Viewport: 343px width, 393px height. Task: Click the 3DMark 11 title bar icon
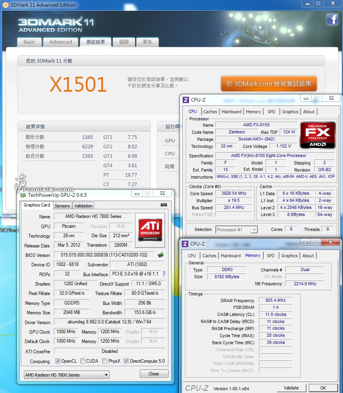pos(5,5)
